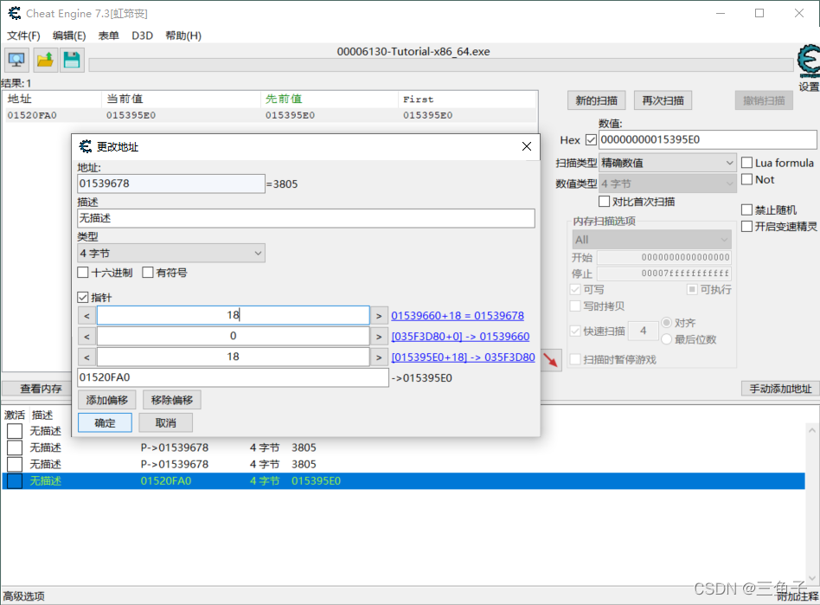Click the 添加偏移 add offset button
Viewport: 820px width, 605px height.
tap(107, 400)
